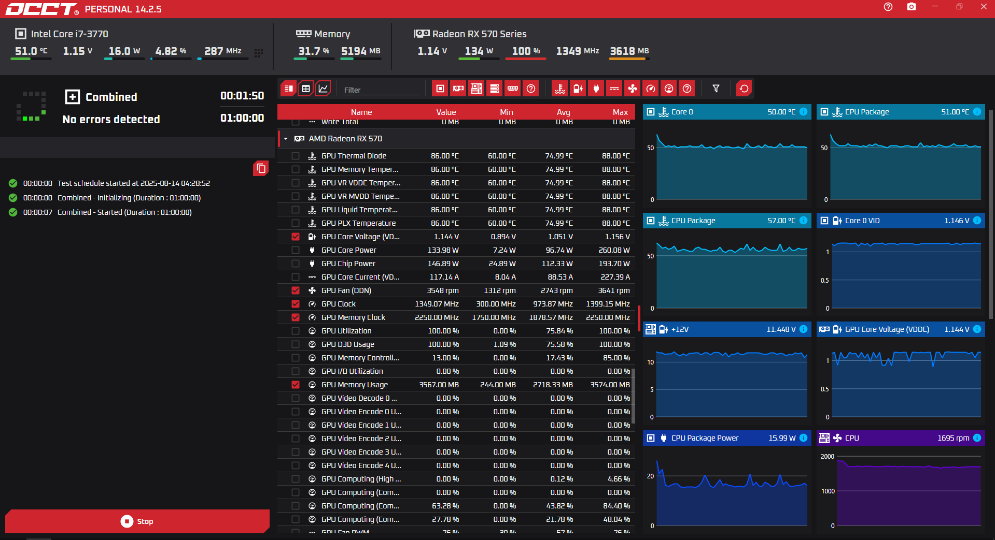Sort table by the Name column
The height and width of the screenshot is (540, 995).
click(x=361, y=112)
